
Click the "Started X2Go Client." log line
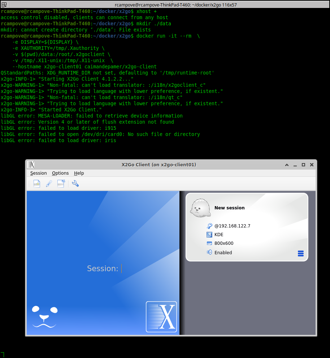tap(51, 110)
